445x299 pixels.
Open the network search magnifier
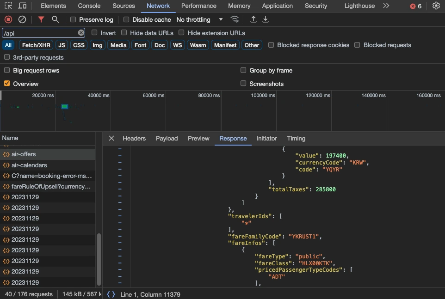click(55, 19)
